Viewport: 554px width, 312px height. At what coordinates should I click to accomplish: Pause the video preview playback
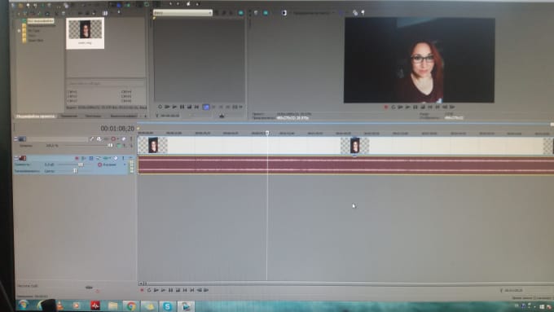click(415, 107)
